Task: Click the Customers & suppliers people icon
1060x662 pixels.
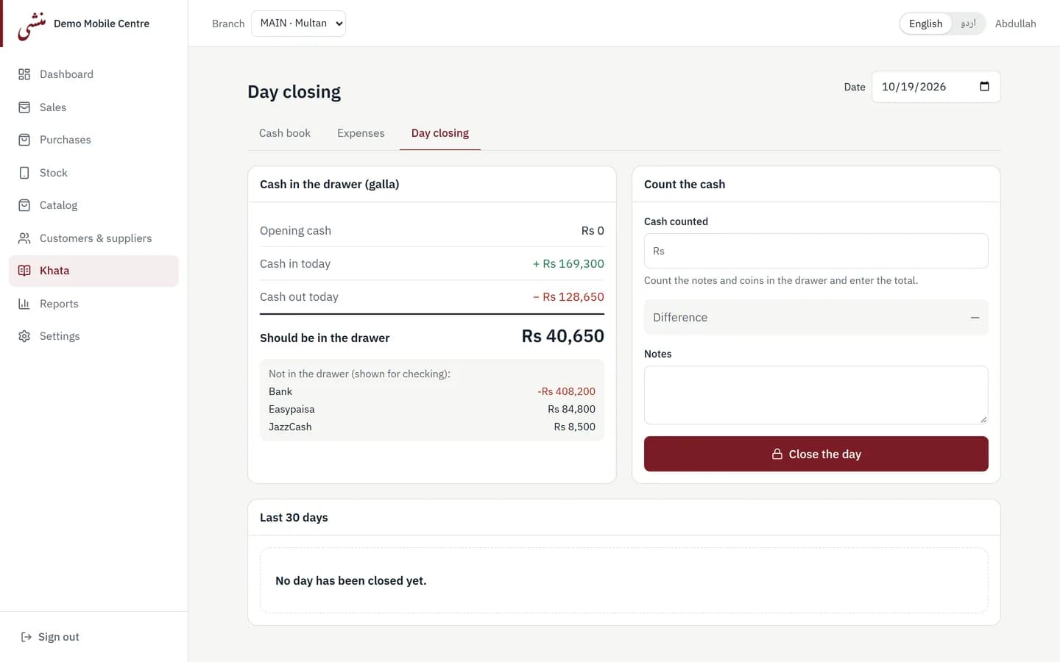Action: click(24, 238)
